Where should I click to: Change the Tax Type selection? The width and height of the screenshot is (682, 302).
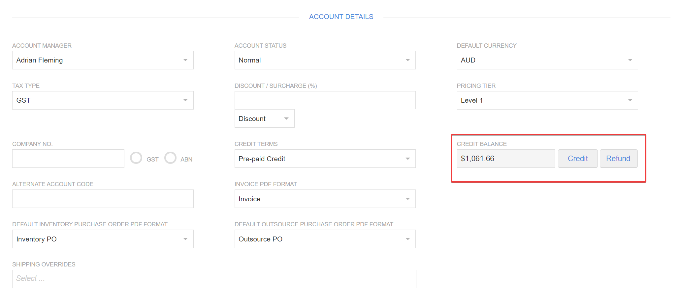coord(103,100)
